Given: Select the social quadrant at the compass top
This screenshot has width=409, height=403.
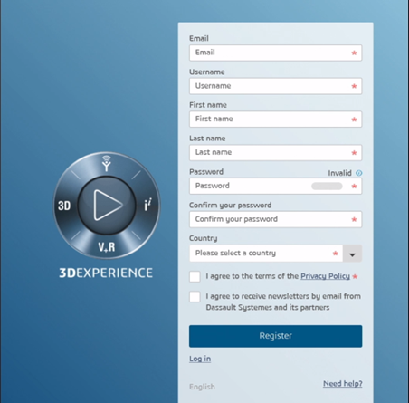Looking at the screenshot, I should click(106, 163).
